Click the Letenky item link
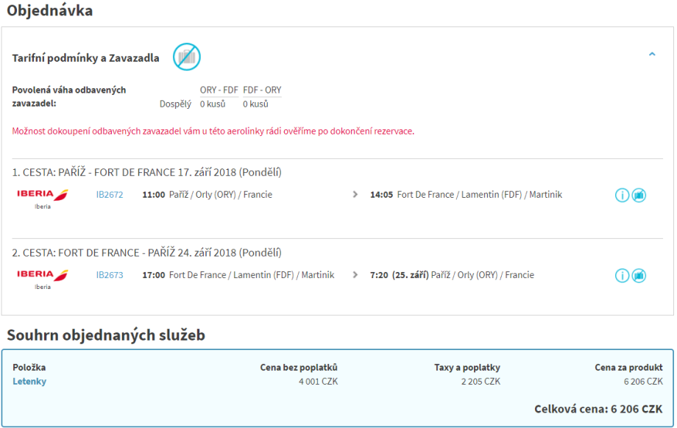 coord(29,381)
